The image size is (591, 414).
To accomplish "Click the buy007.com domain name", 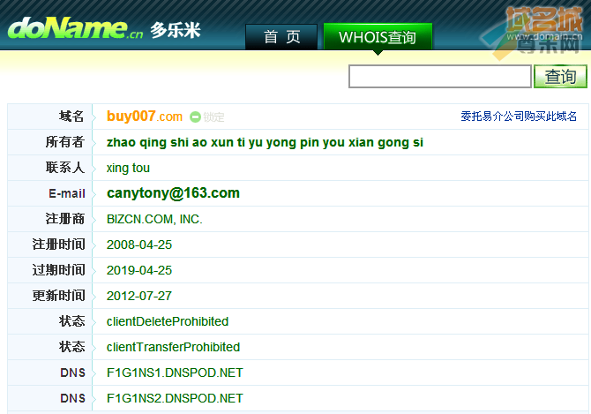I will [x=145, y=117].
